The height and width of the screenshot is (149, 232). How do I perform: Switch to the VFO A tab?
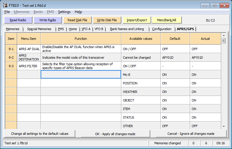pos(86,29)
